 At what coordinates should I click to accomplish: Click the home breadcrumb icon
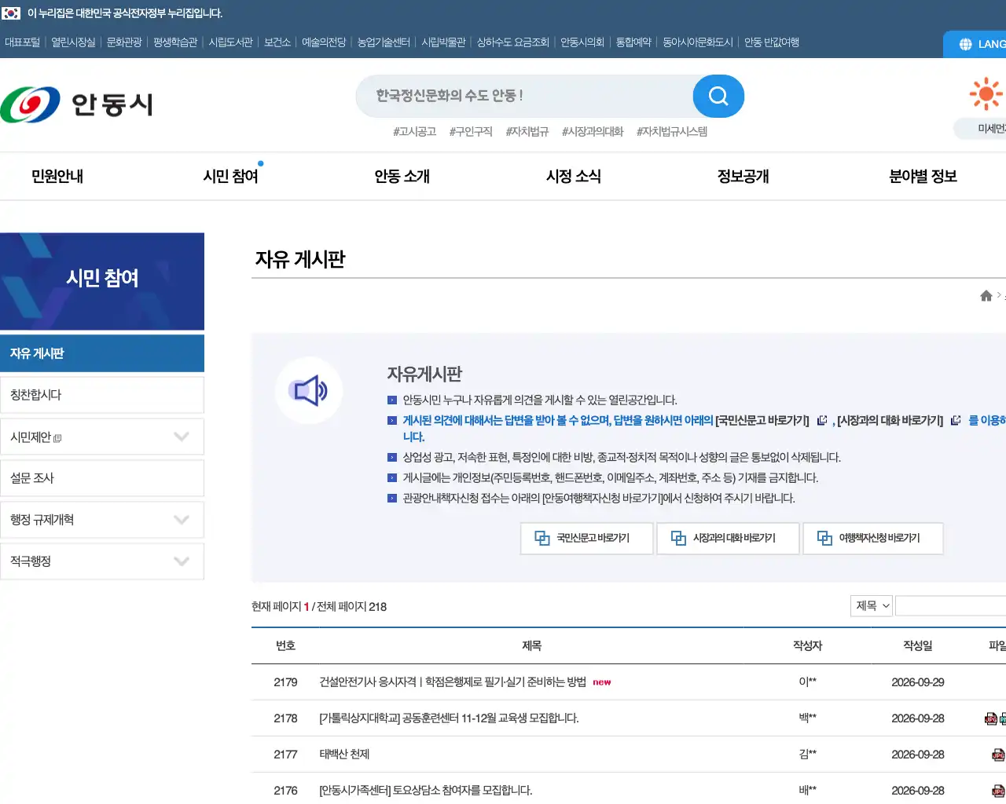[x=986, y=295]
